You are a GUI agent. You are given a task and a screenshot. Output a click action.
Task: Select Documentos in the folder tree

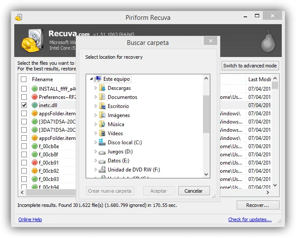122,97
